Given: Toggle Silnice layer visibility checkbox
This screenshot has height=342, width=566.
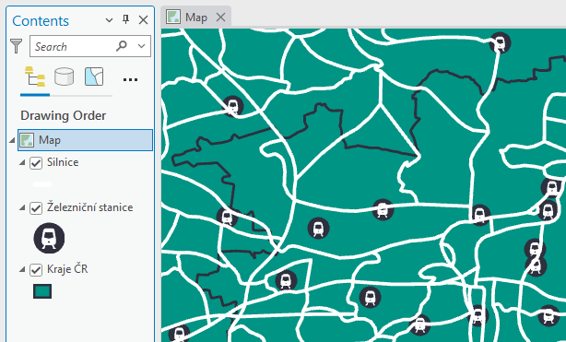Looking at the screenshot, I should pos(36,163).
